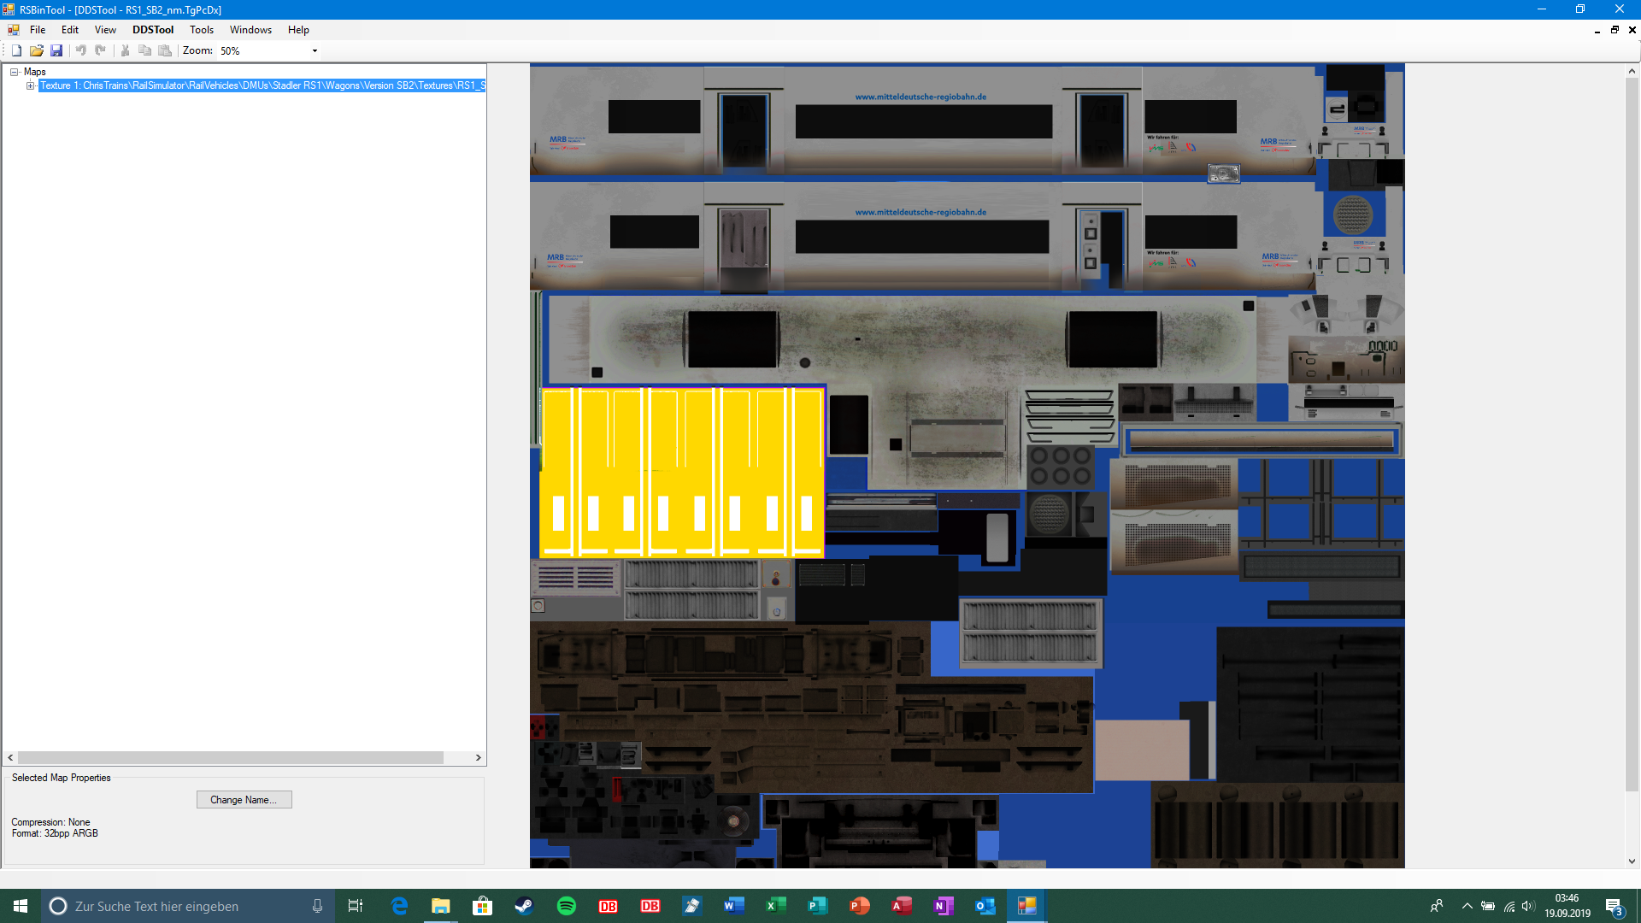Click the Open file folder icon
The height and width of the screenshot is (923, 1641).
(37, 50)
